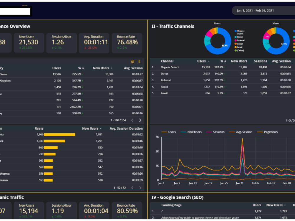Sort channel table by Sessions column
This screenshot has height=221, width=295.
click(260, 61)
